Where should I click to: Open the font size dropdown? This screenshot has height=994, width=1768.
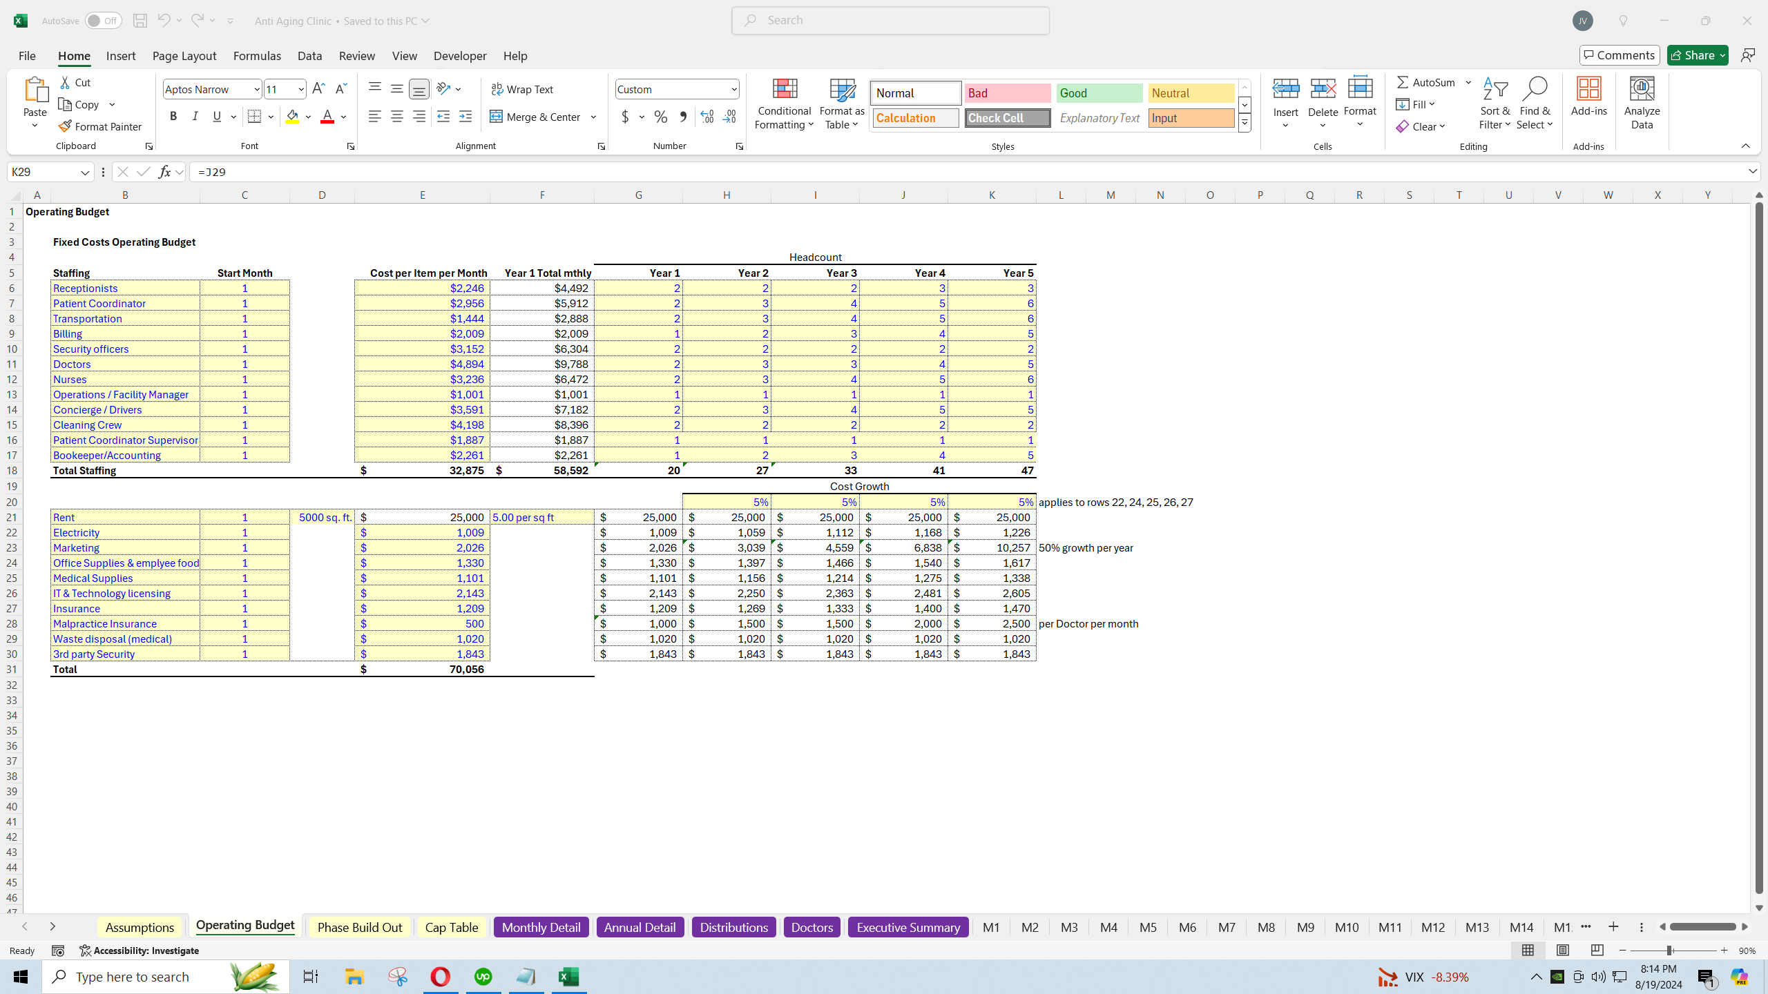pyautogui.click(x=300, y=89)
